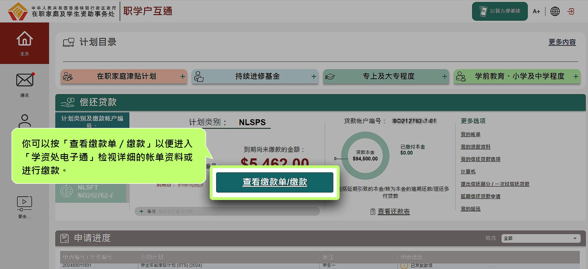Click the 申请进度 column header

point(412,257)
